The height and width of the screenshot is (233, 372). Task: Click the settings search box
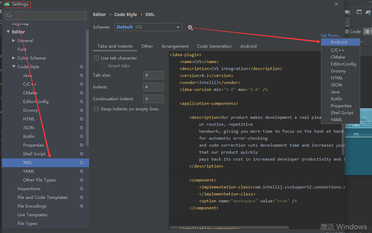[x=45, y=16]
